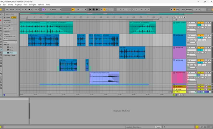Select the FLUX creator filter tag
The height and width of the screenshot is (129, 213).
coord(6,39)
